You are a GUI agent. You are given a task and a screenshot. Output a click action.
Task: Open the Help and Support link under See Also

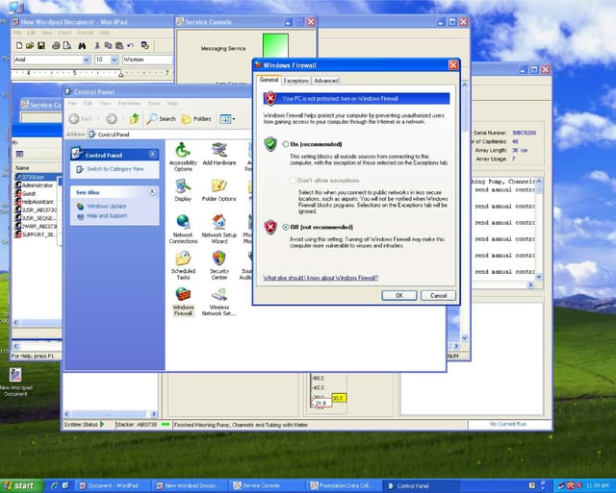point(107,215)
